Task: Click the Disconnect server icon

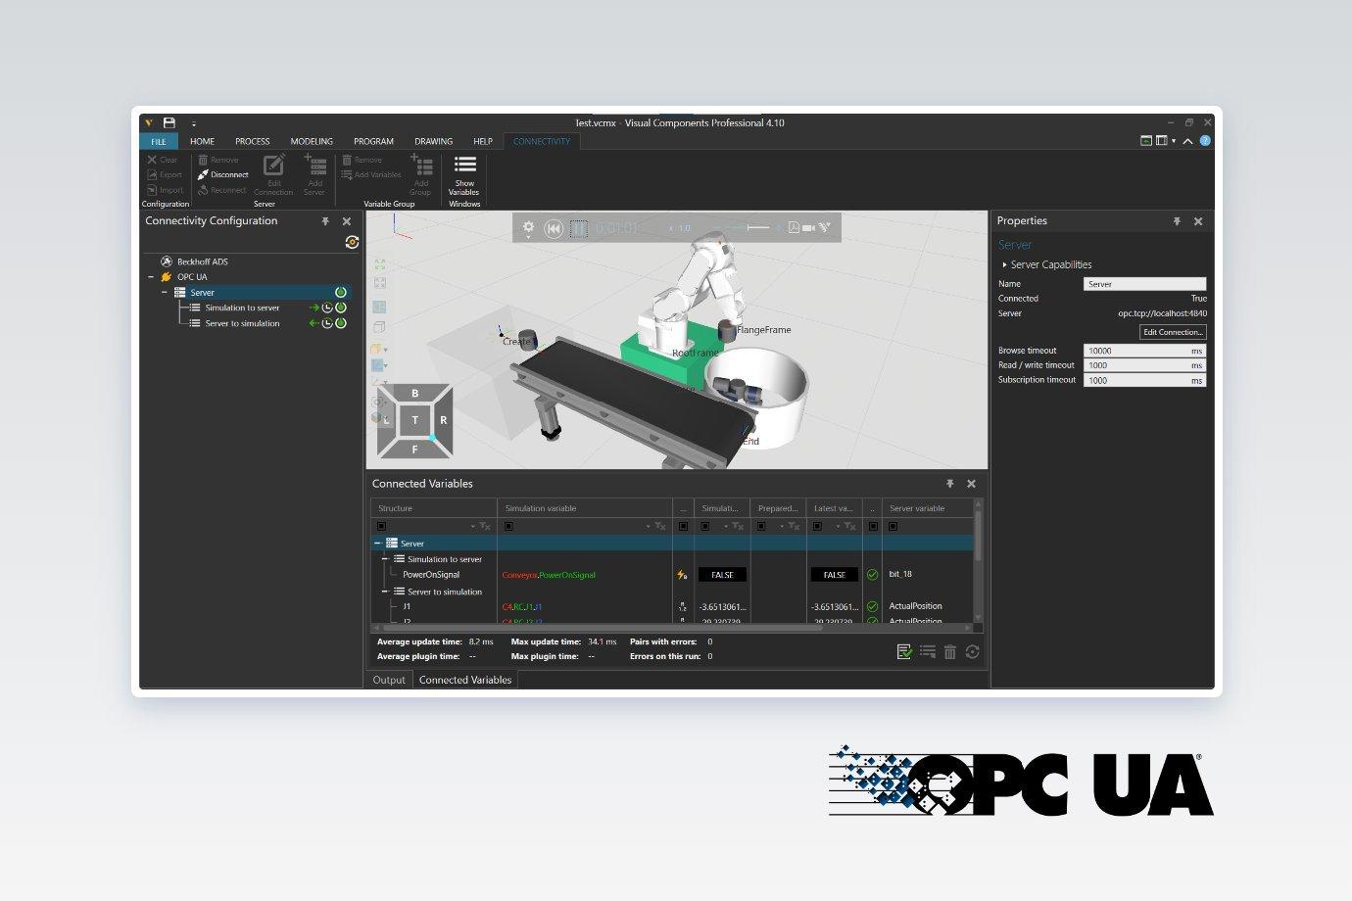Action: [x=203, y=174]
